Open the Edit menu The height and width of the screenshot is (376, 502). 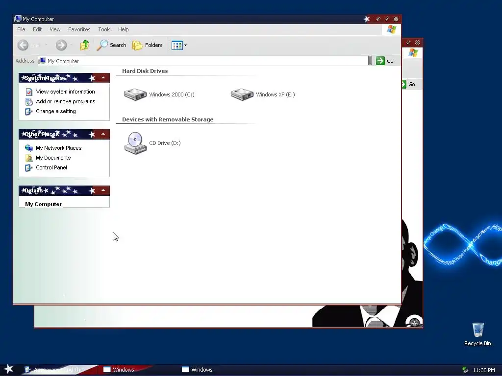click(x=37, y=29)
